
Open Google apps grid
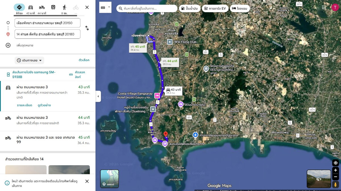[x=324, y=7]
